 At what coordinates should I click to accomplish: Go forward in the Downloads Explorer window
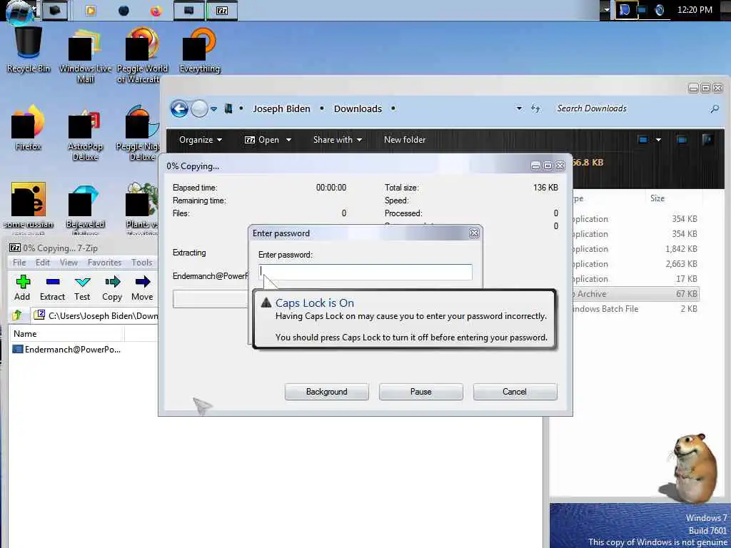tap(199, 109)
